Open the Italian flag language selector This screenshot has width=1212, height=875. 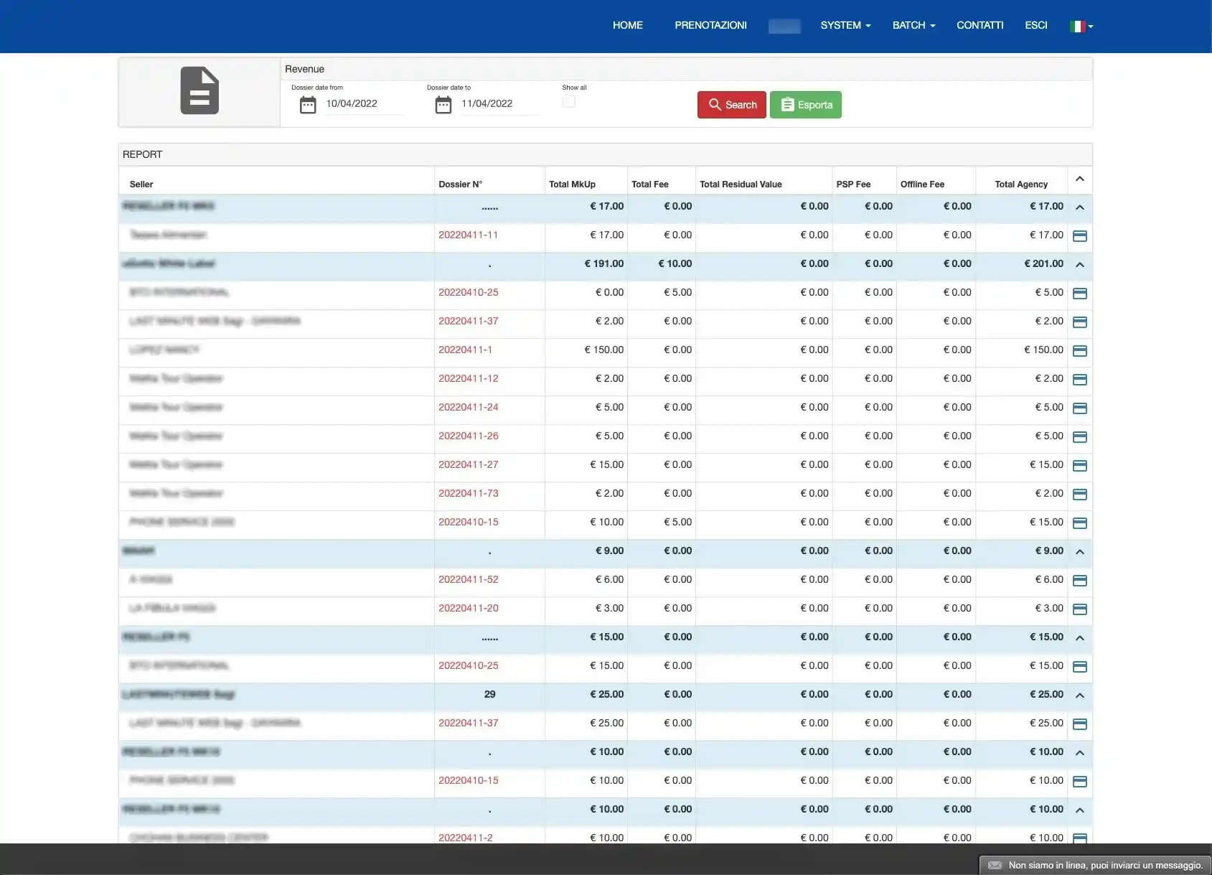click(1081, 27)
